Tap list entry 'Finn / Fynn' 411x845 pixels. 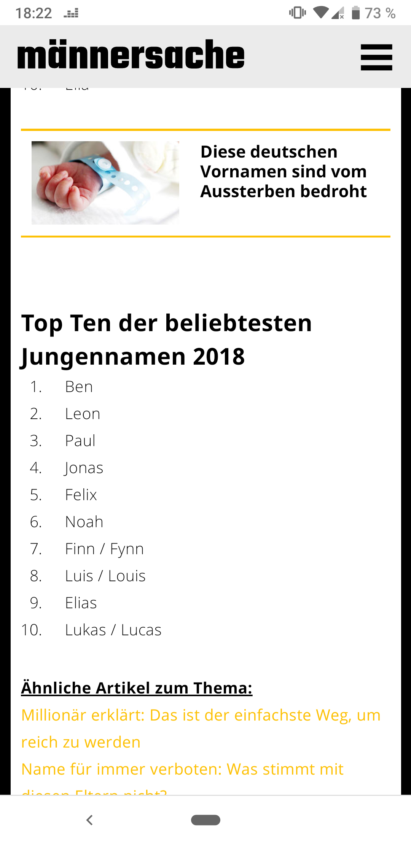(104, 549)
